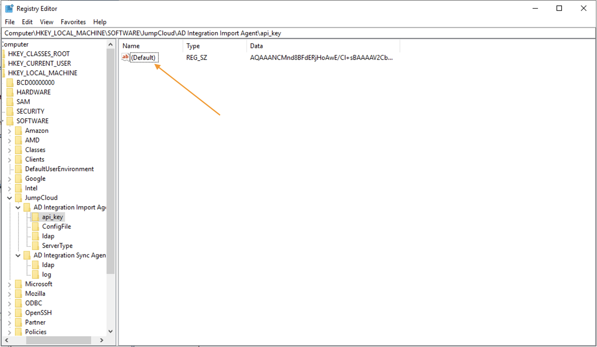This screenshot has height=347, width=597.
Task: Click the ConfigFile key folder icon
Action: coord(35,226)
